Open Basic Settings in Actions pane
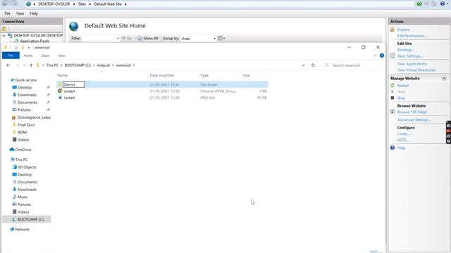This screenshot has width=451, height=253. click(410, 56)
